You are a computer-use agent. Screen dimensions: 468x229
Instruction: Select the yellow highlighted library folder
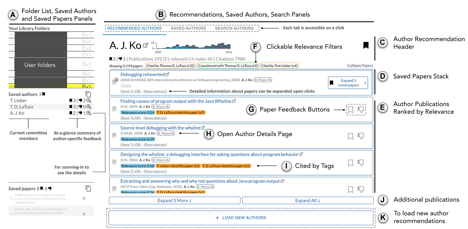pos(51,86)
